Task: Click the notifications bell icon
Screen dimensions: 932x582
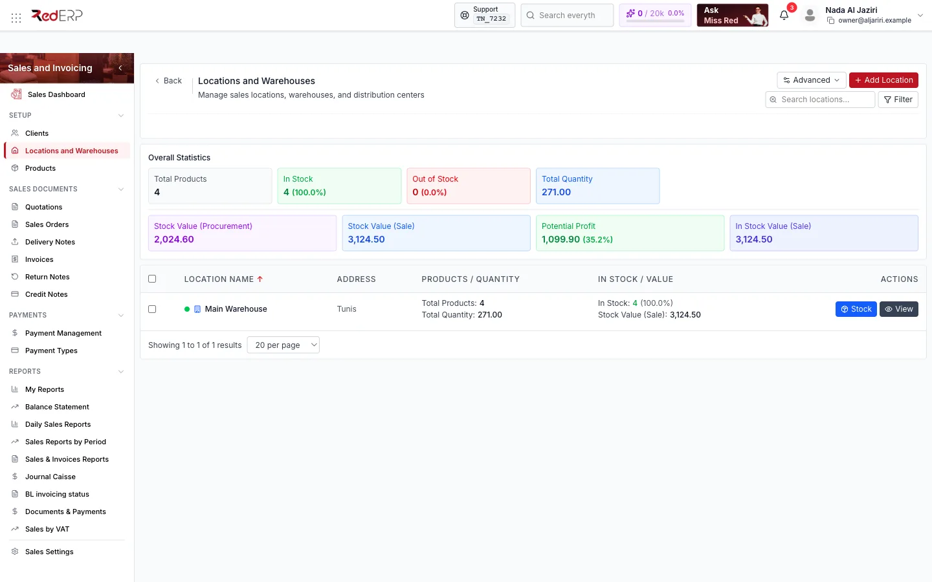Action: click(x=784, y=16)
